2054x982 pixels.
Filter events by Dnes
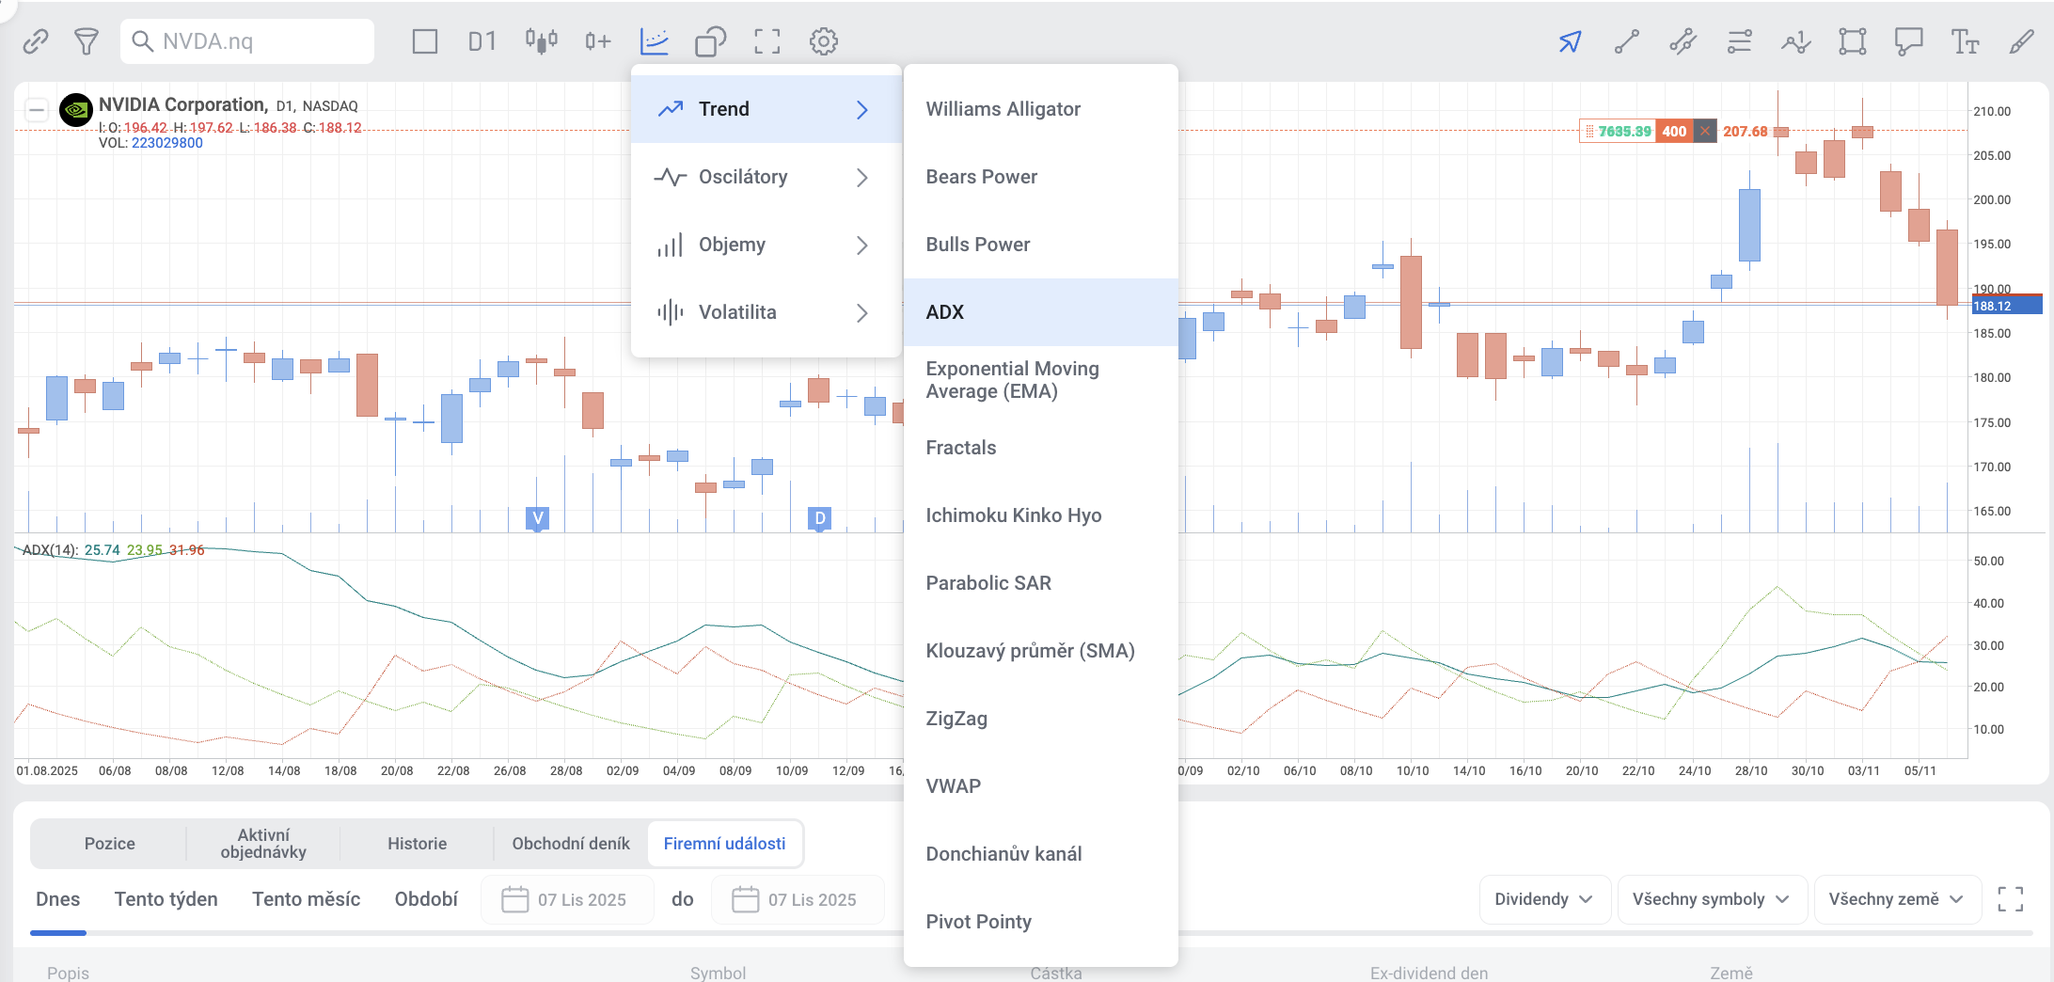click(58, 899)
